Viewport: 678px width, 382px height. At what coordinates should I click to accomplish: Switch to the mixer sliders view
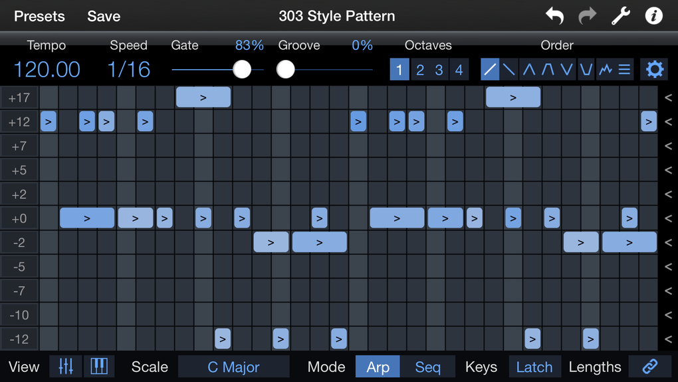[x=66, y=367]
